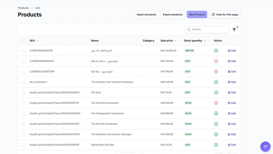Select checkbox for The Videographer Snowboard row

click(24, 114)
